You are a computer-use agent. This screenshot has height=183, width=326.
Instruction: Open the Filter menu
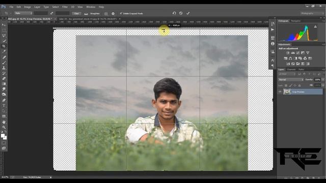click(x=65, y=7)
